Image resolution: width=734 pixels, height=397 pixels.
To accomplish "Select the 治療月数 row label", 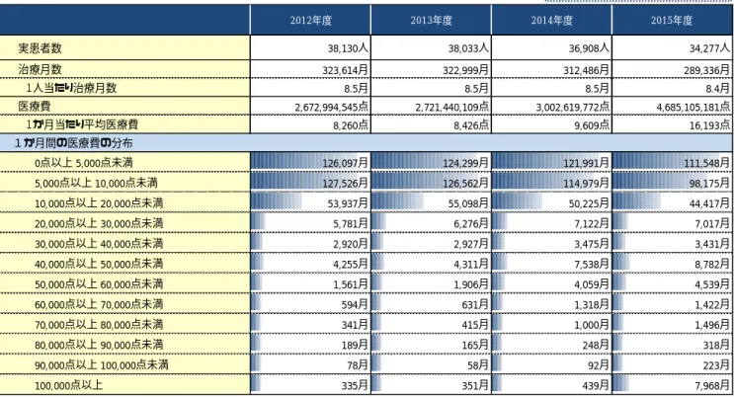I will (x=124, y=69).
